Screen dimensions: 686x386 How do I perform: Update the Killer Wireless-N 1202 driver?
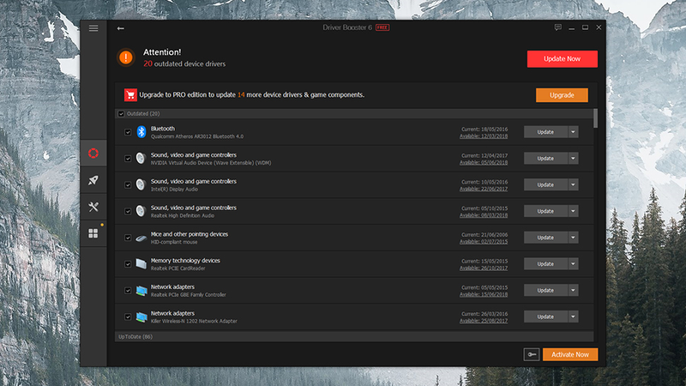545,317
